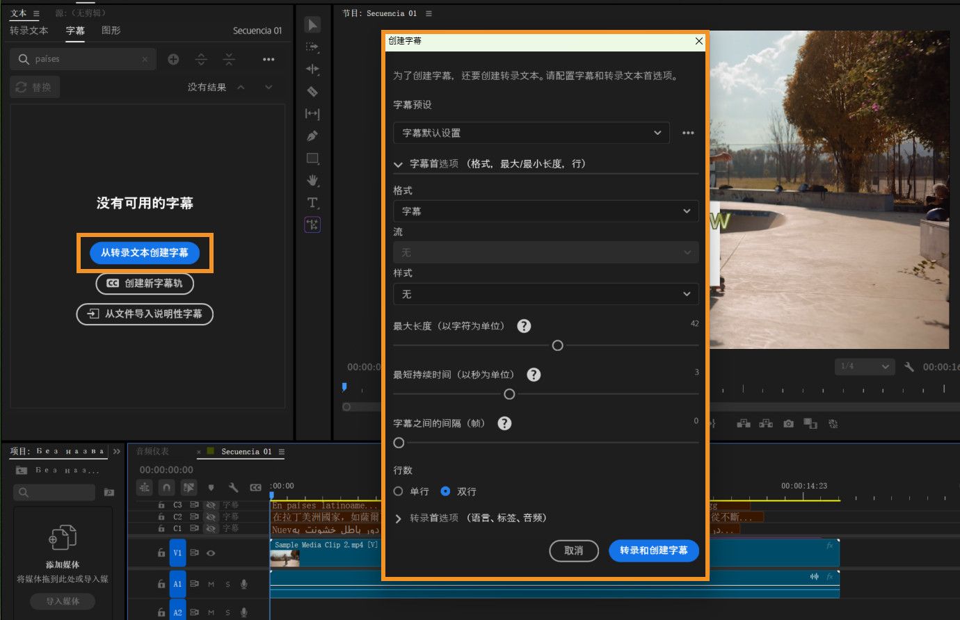Click the 从文件导入说明性字幕 button
This screenshot has width=960, height=620.
click(x=145, y=314)
